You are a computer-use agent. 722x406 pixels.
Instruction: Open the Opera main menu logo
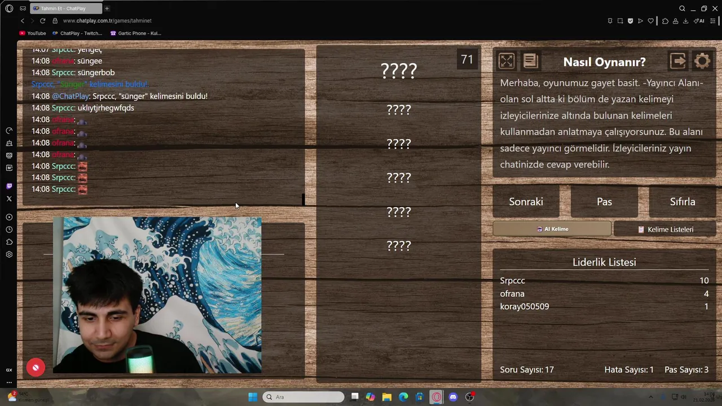point(9,8)
